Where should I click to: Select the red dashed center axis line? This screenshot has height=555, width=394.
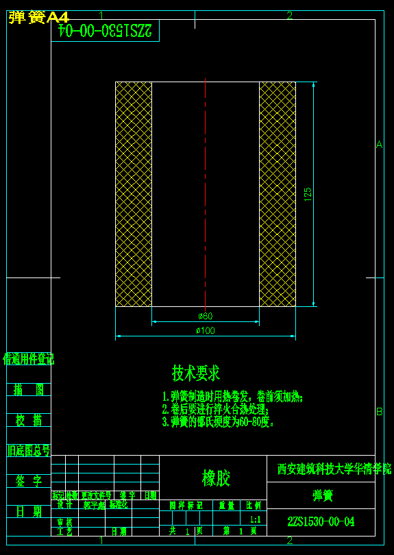coord(206,195)
